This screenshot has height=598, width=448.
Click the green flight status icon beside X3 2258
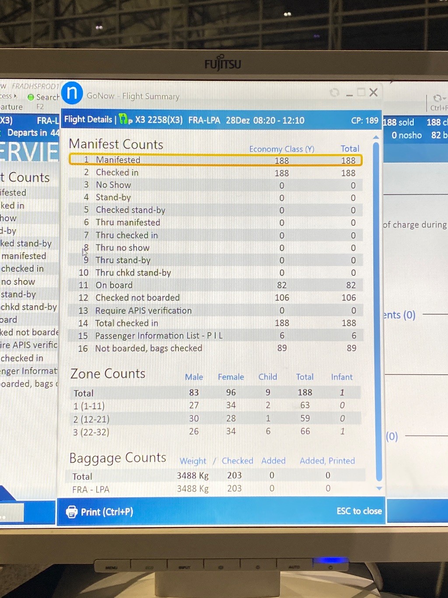(125, 119)
